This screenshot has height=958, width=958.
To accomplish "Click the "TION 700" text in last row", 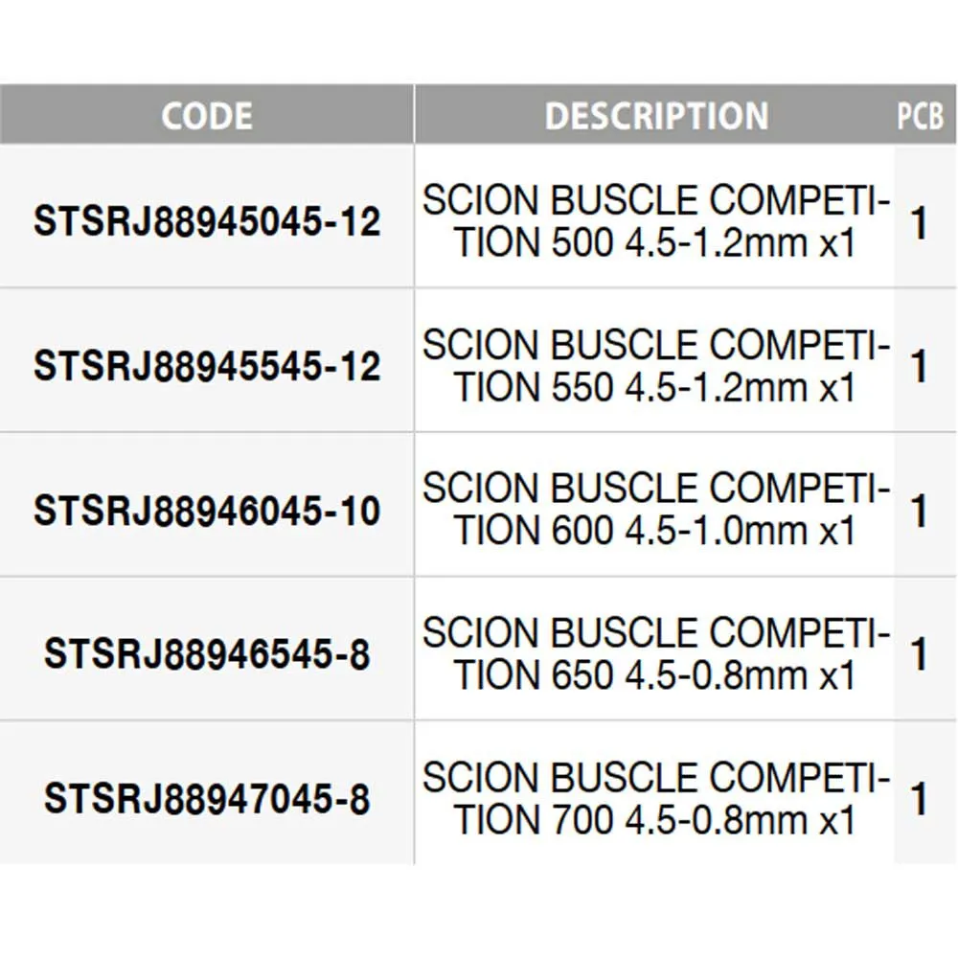I will coord(533,821).
